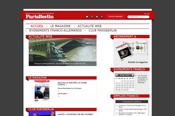
Task: Click the ParisBerlin magazine cover thumbnail
Action: pyautogui.click(x=42, y=90)
